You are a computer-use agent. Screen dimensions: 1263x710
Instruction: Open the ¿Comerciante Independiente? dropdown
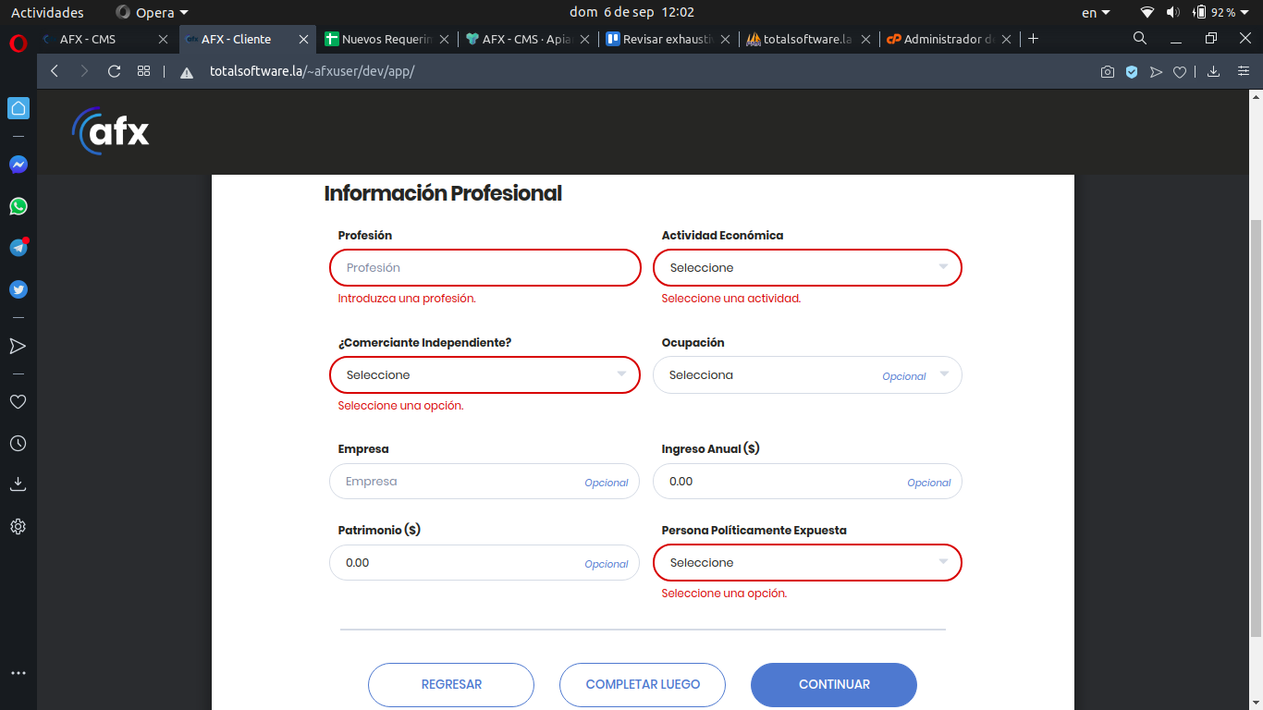click(484, 375)
